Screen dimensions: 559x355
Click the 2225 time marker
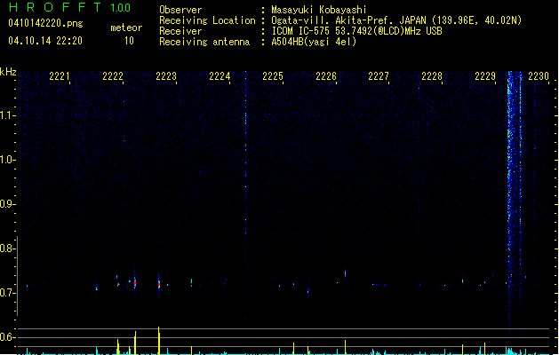[x=273, y=76]
